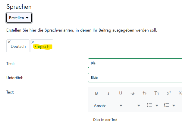
Task: Focus the Untertitel field containing 'Blub'
Action: (x=136, y=78)
